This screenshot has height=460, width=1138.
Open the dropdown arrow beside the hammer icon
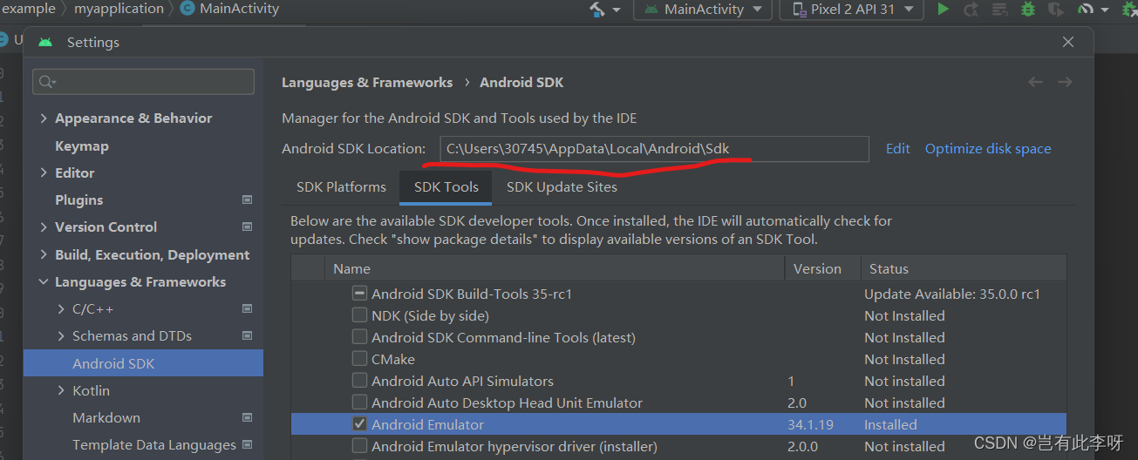coord(617,10)
